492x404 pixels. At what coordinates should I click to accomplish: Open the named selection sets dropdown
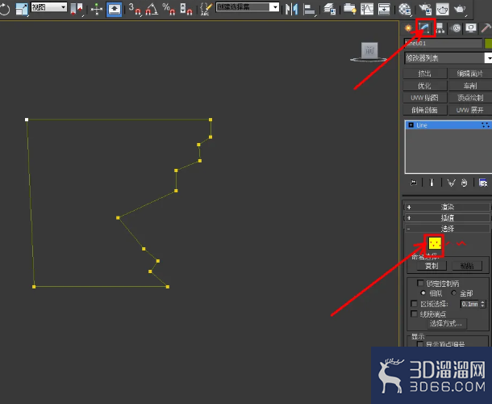(248, 7)
